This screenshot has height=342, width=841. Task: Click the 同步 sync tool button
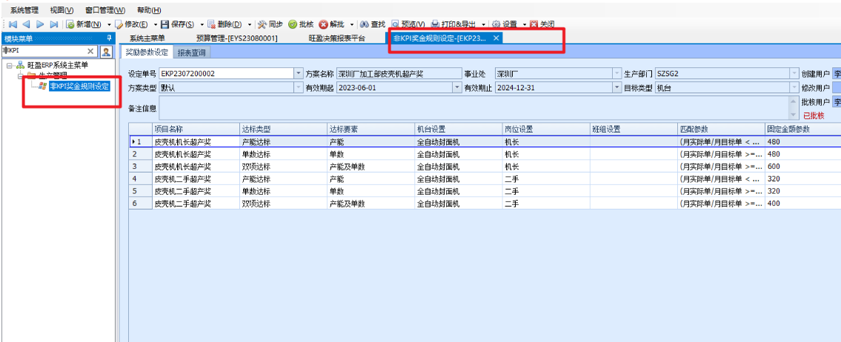270,24
